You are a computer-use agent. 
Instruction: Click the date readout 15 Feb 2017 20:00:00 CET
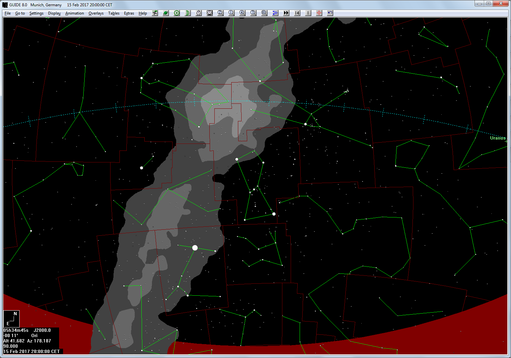coord(32,351)
